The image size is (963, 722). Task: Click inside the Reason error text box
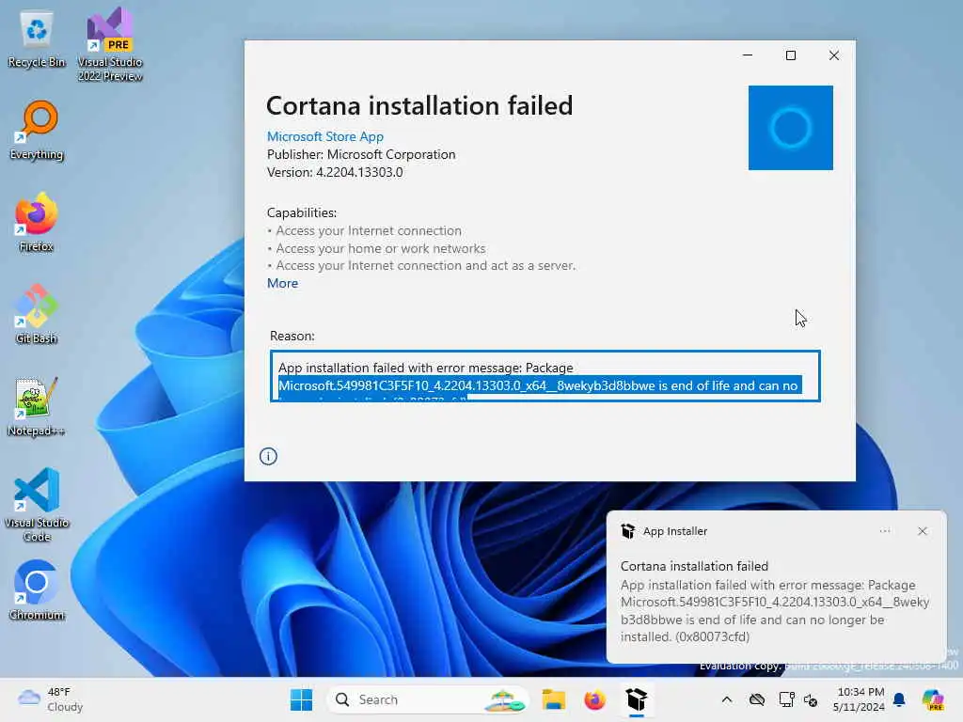click(x=545, y=376)
